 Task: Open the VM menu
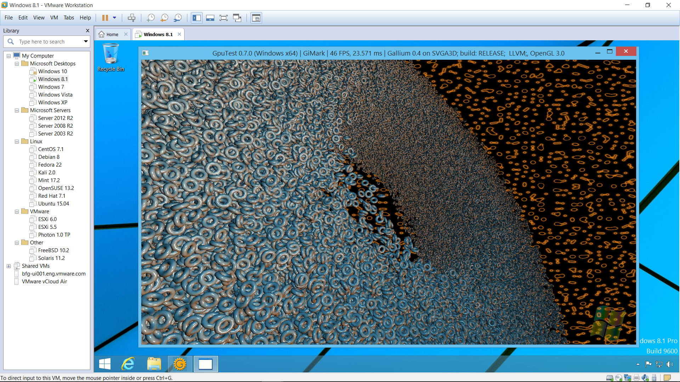tap(54, 18)
